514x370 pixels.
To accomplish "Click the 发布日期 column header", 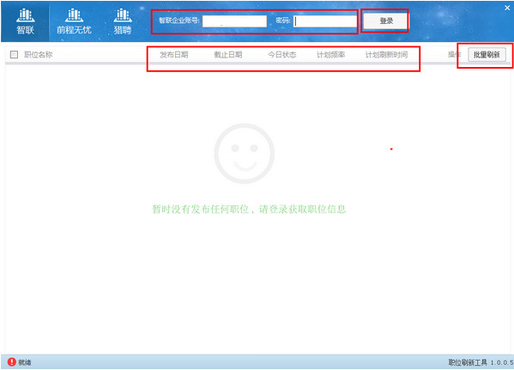I will (x=174, y=55).
